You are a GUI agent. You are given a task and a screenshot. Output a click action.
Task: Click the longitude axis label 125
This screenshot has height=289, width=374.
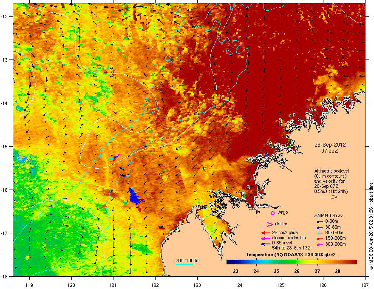[x=281, y=285]
